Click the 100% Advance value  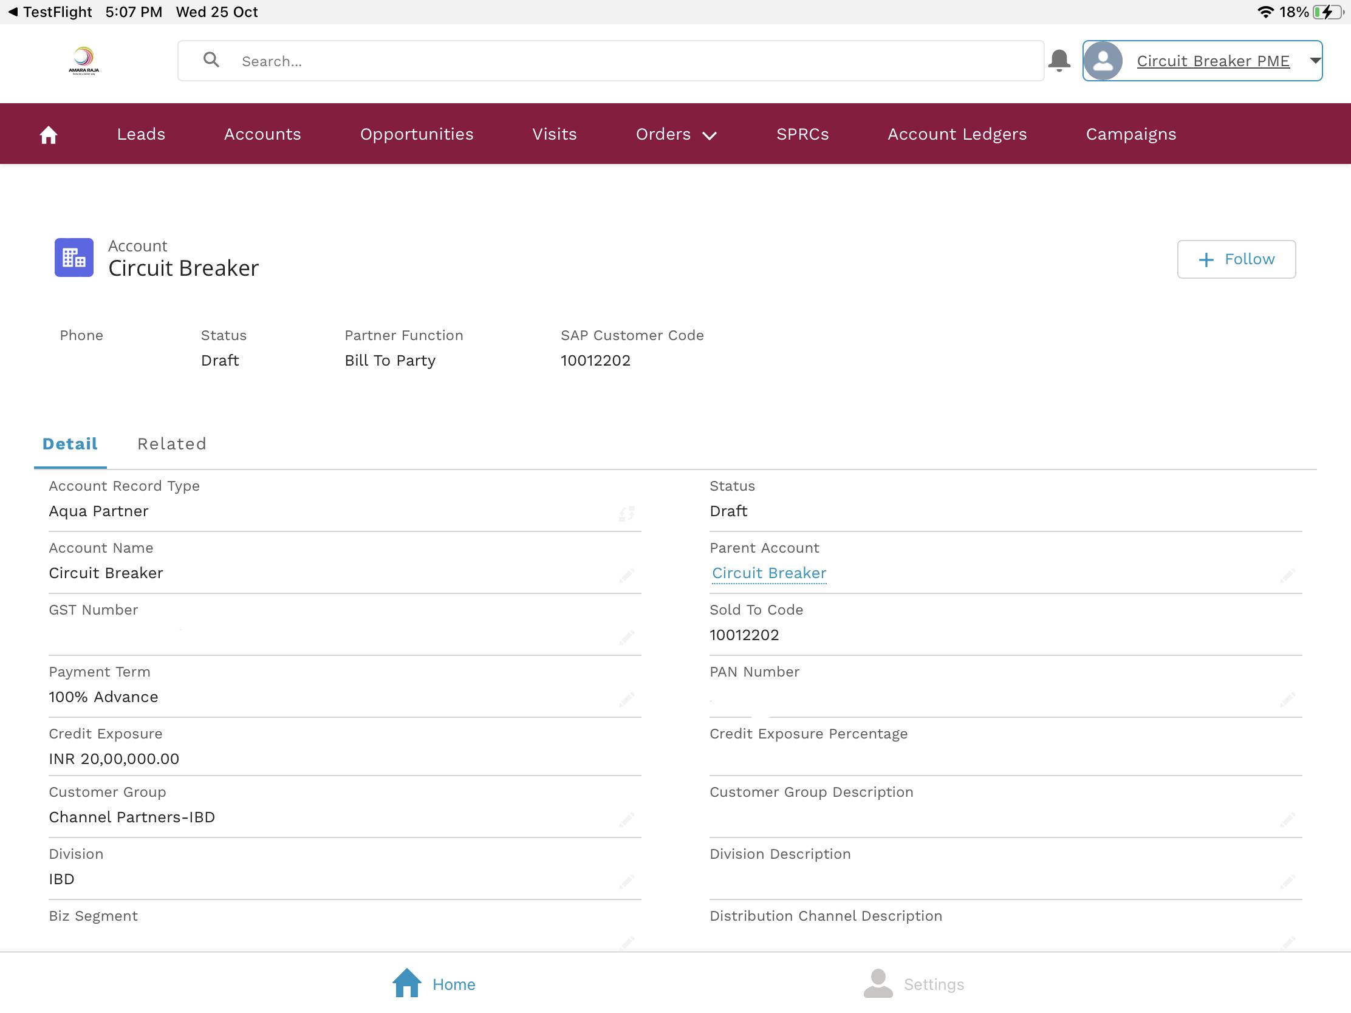(x=103, y=697)
